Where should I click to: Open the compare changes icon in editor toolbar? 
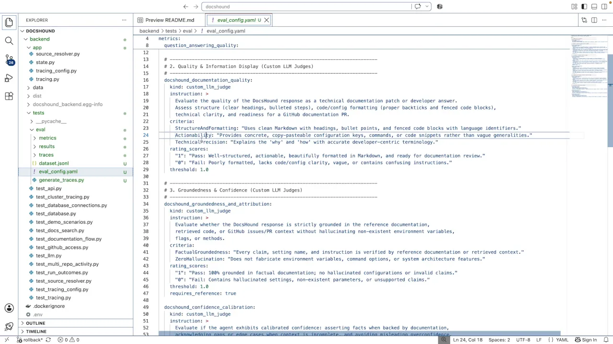coord(584,20)
